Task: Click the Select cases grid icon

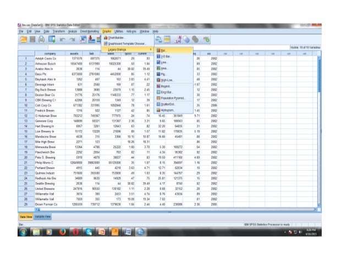Action: pyautogui.click(x=167, y=40)
